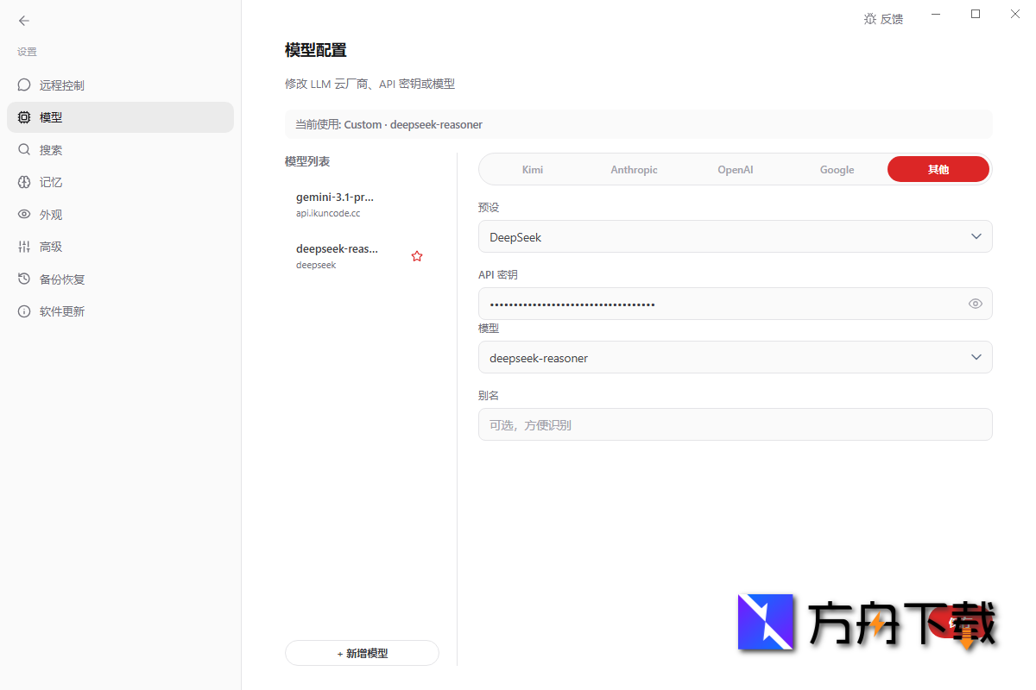Open the 预设 DeepSeek dropdown

735,236
